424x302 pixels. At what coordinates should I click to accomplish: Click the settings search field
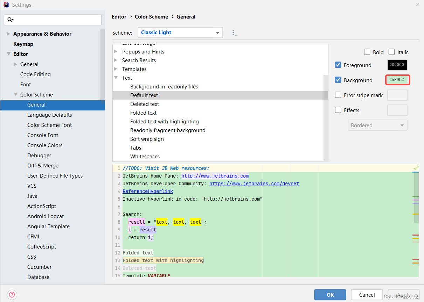[x=53, y=20]
